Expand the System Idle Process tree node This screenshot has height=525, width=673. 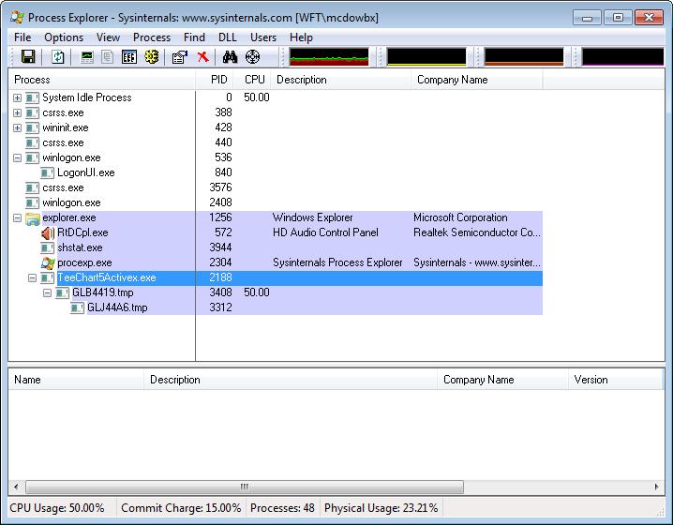point(17,97)
